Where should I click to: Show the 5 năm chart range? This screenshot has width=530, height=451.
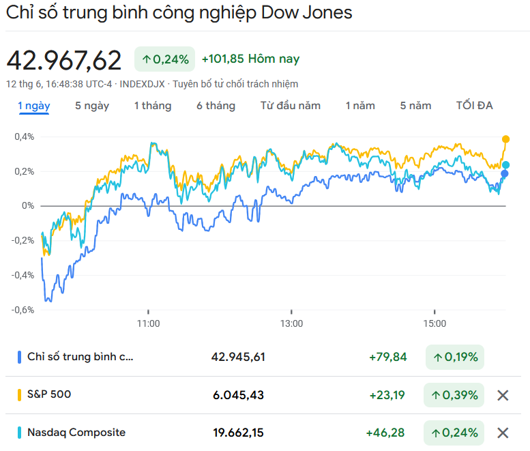(x=416, y=106)
